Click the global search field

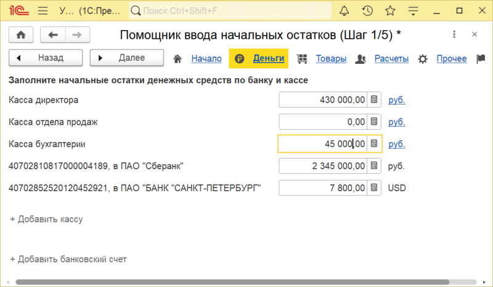230,11
